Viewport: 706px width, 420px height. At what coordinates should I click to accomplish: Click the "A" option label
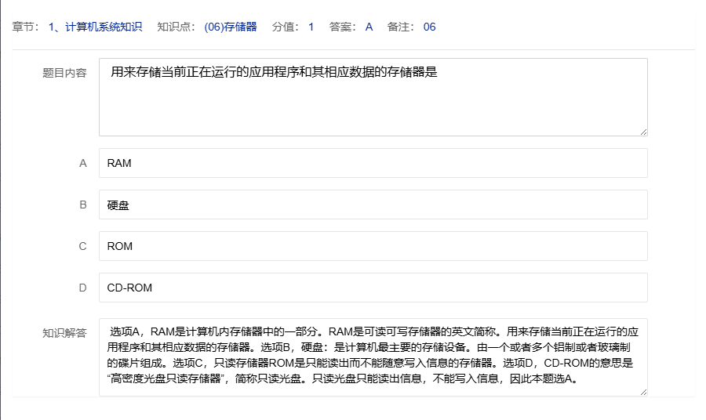tap(82, 163)
